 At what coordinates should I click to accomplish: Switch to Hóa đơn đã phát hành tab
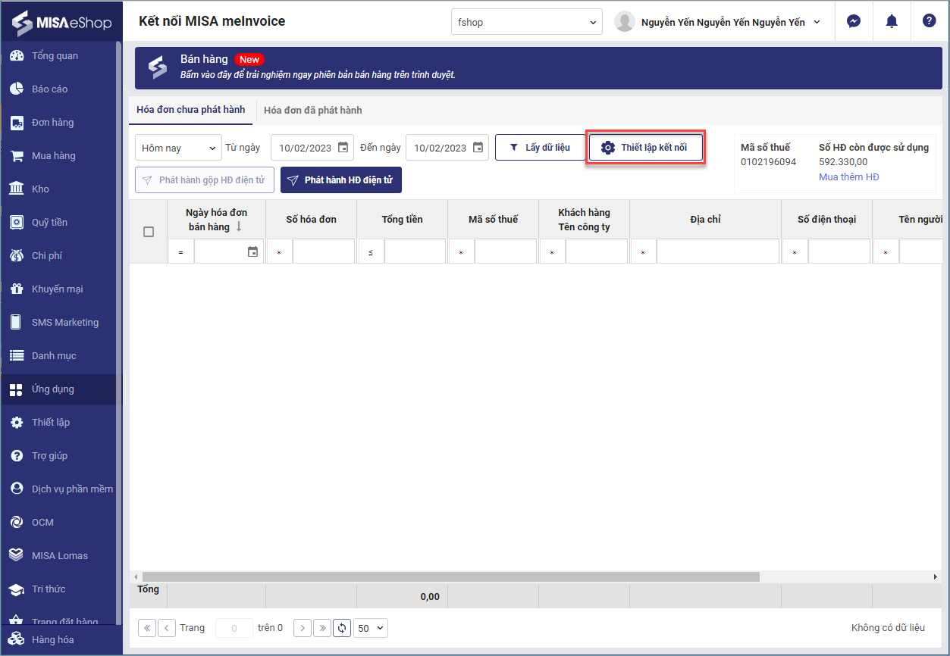tap(313, 111)
